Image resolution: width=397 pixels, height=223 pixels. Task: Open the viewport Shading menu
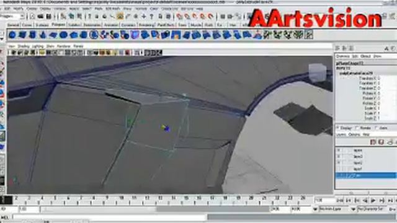[24, 46]
